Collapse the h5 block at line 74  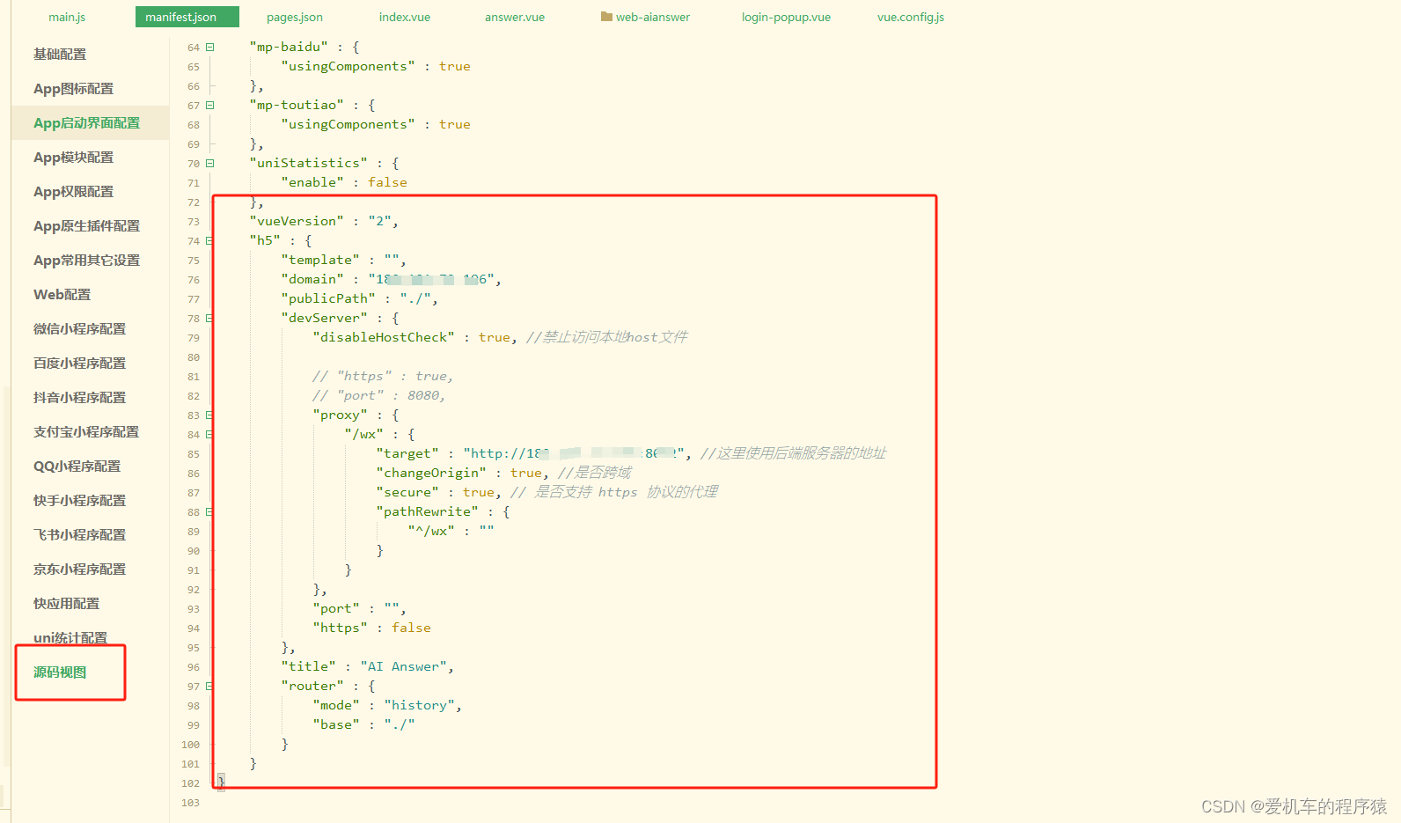(x=209, y=240)
